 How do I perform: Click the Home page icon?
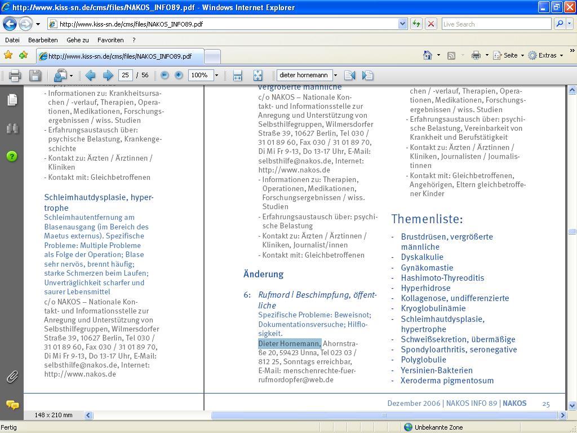(x=428, y=55)
